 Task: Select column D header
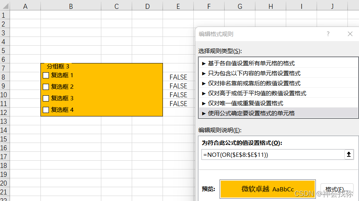click(148, 7)
